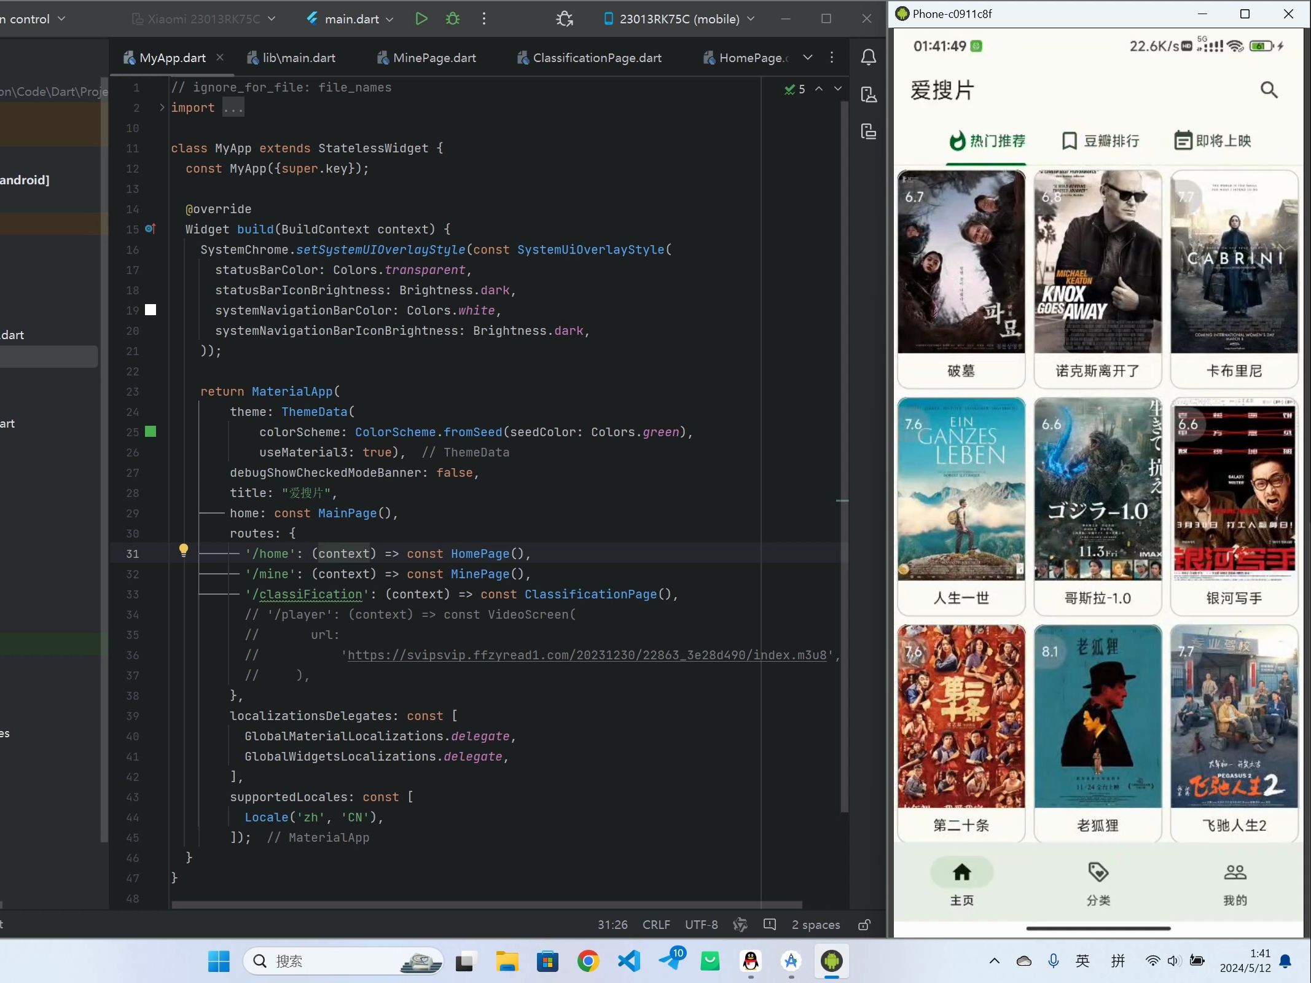This screenshot has height=983, width=1311.
Task: Switch to the MinePage.dart tab
Action: (x=426, y=58)
